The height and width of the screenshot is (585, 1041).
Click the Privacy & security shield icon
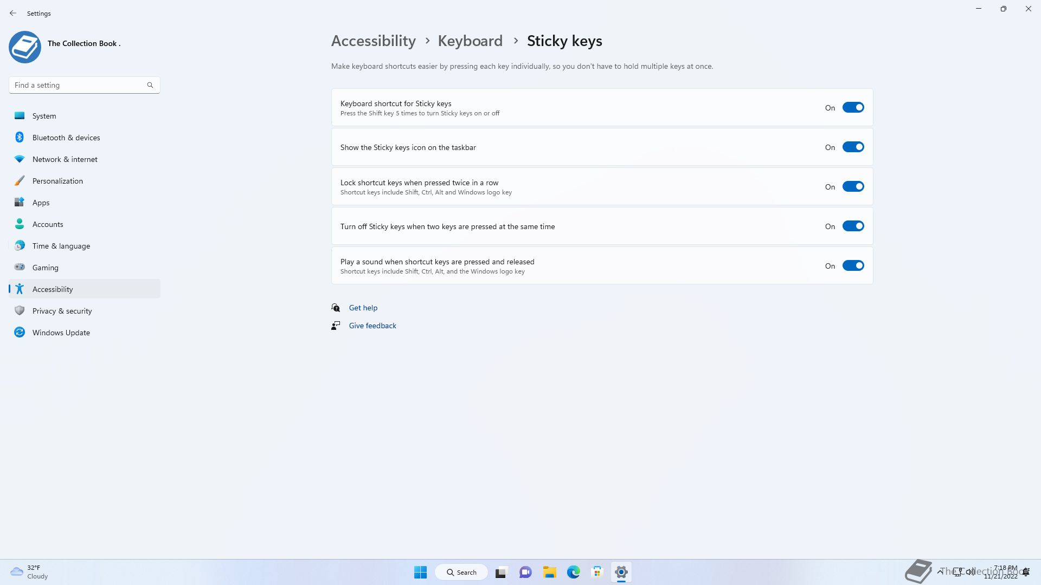pyautogui.click(x=20, y=311)
